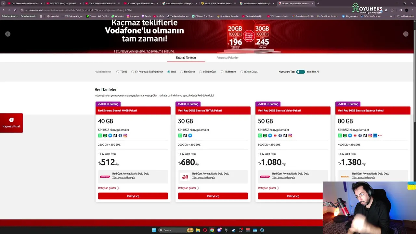Click Instagram icon in the 40 GB plan card
Image resolution: width=416 pixels, height=234 pixels.
(125, 136)
